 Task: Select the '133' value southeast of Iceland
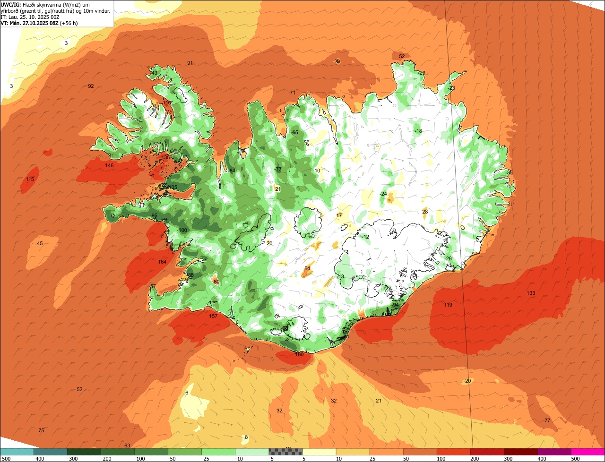pos(531,293)
